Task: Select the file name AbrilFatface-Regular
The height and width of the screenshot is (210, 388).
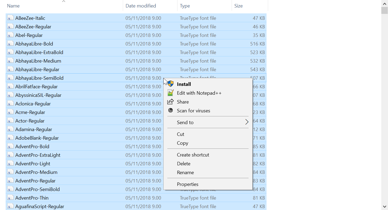Action: pyautogui.click(x=36, y=87)
